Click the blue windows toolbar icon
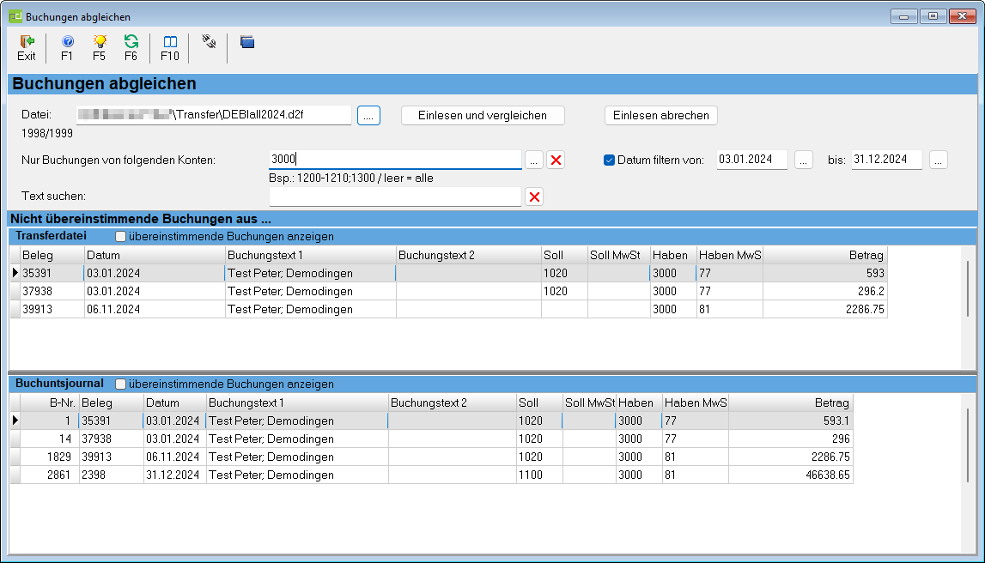Screen dimensions: 985x563 (247, 41)
